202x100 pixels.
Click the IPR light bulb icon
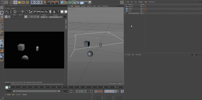(x=11, y=12)
